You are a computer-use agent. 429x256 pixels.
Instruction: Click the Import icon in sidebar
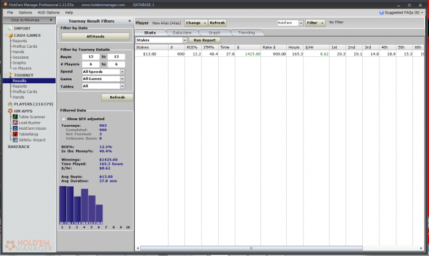click(10, 28)
